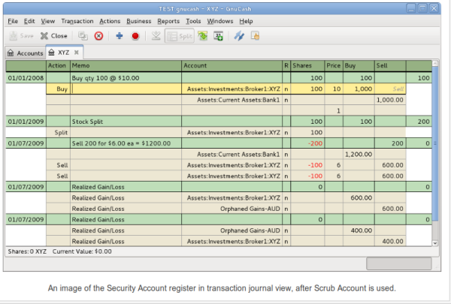Image resolution: width=451 pixels, height=304 pixels.
Task: Maximize the GnuCash window
Action: pyautogui.click(x=422, y=8)
